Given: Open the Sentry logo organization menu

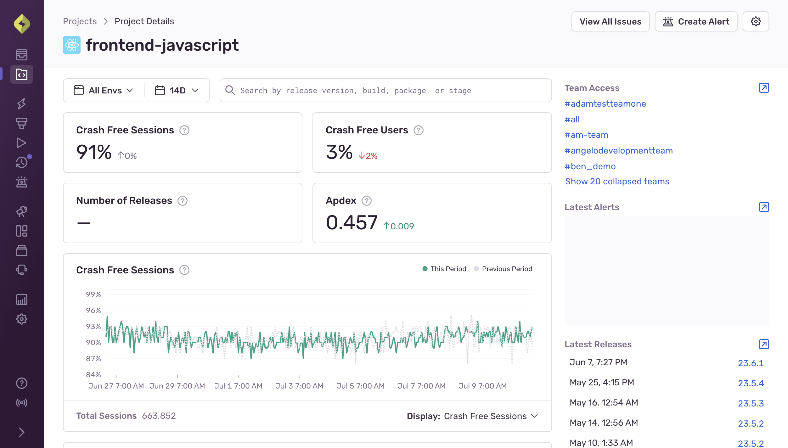Looking at the screenshot, I should (22, 24).
